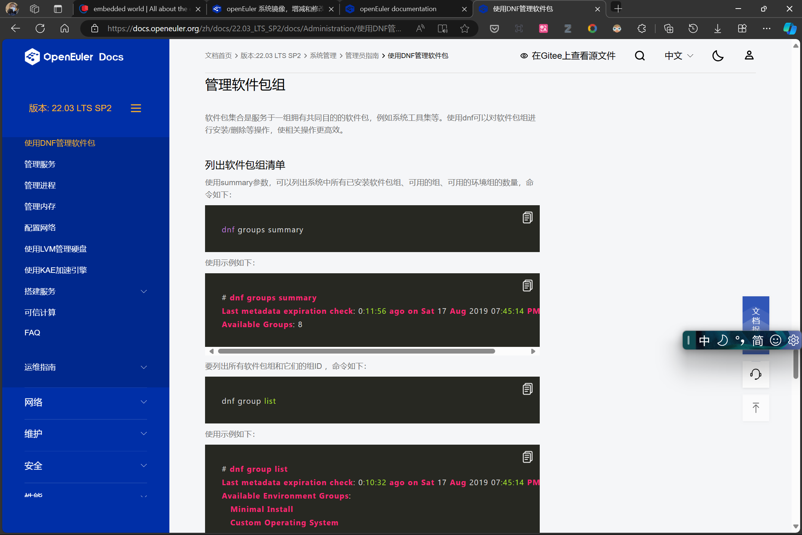Toggle dark mode with moon icon
Viewport: 802px width, 535px height.
(718, 56)
